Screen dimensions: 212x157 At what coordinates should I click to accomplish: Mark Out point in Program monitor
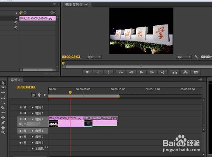[109, 72]
